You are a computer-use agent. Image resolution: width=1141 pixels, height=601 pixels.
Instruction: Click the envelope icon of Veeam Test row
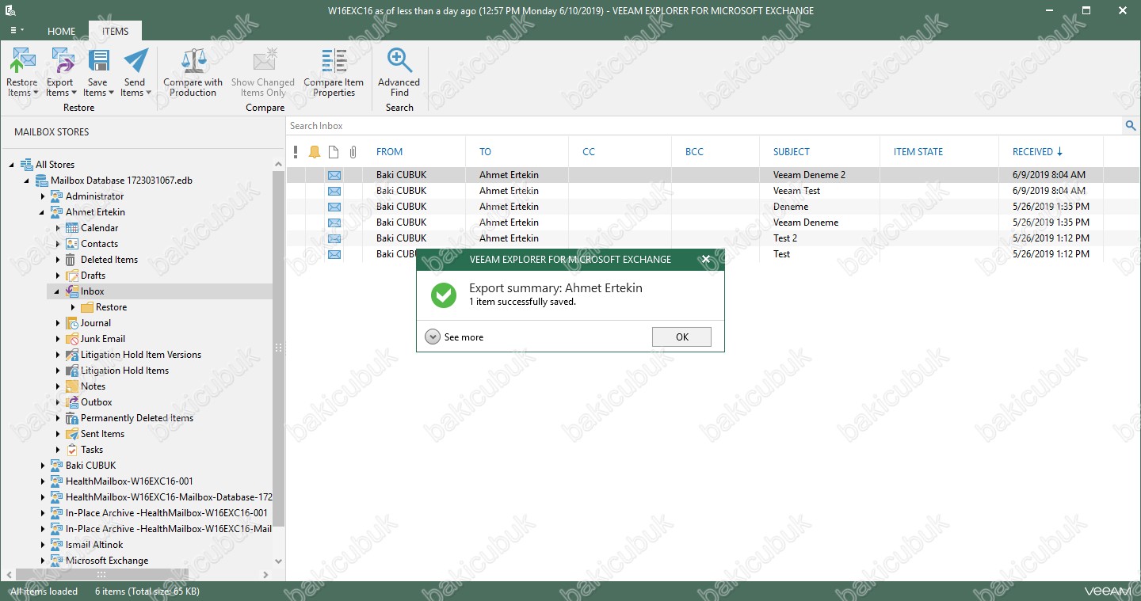click(x=334, y=191)
